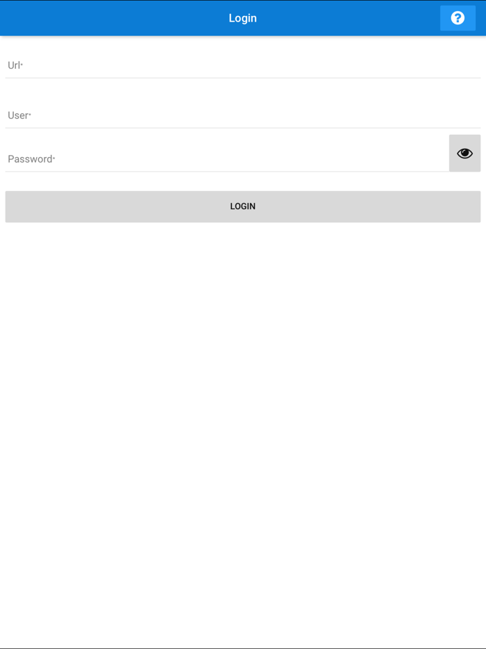
Task: Place the cursor in the server Url line
Action: tap(243, 65)
